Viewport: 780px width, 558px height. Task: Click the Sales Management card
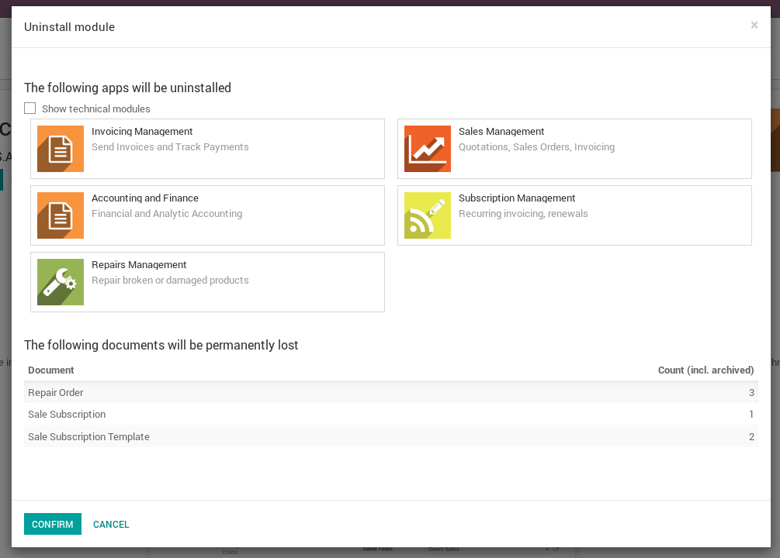coord(574,148)
